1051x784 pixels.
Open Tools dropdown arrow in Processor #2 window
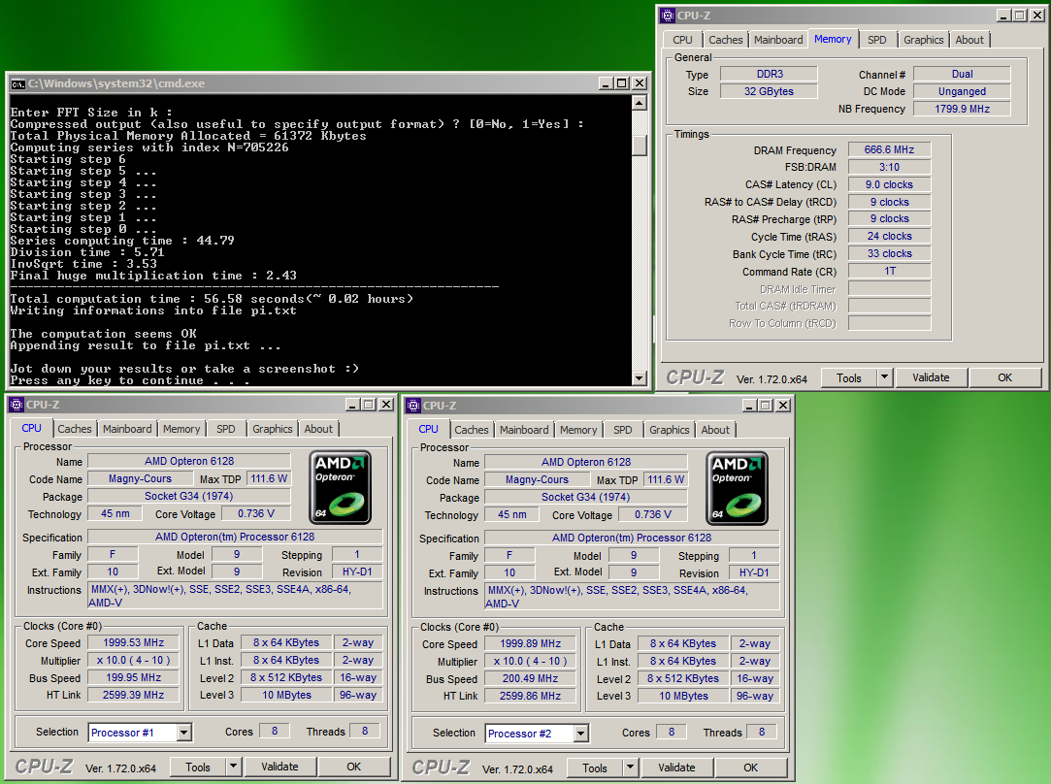click(630, 768)
